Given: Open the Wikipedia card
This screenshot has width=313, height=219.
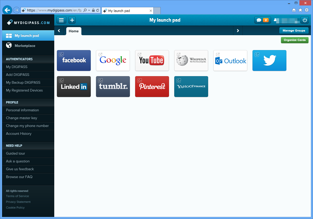Looking at the screenshot, I should (191, 60).
